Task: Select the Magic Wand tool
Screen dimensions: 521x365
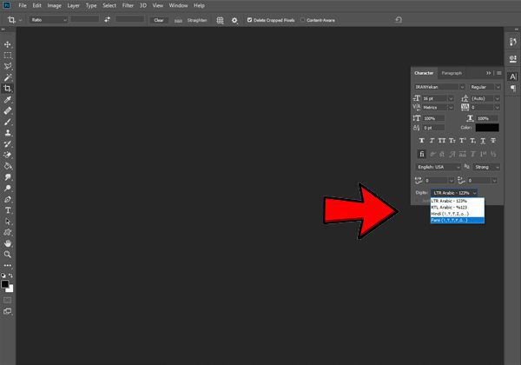Action: tap(7, 77)
